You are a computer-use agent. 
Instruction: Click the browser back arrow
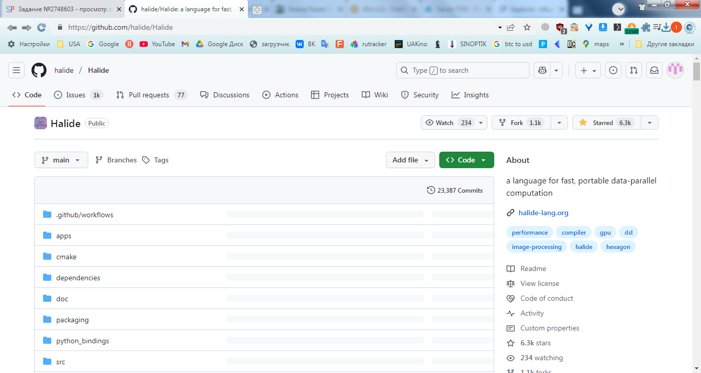(12, 27)
